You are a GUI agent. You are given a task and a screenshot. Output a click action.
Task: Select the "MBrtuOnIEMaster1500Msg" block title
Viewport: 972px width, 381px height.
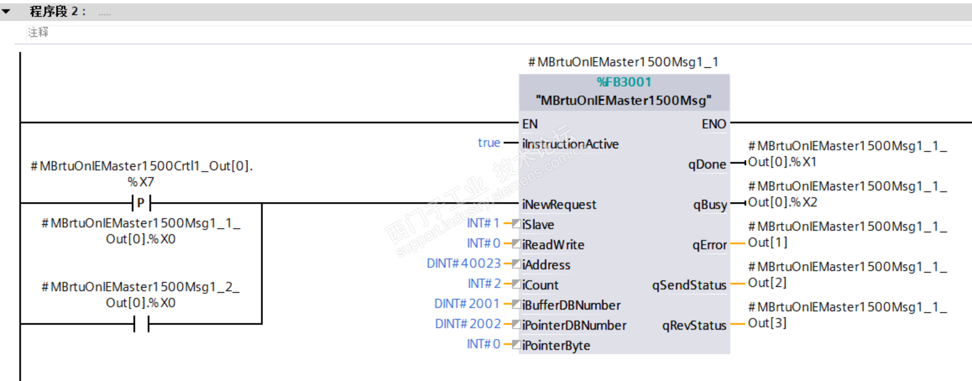coord(623,101)
